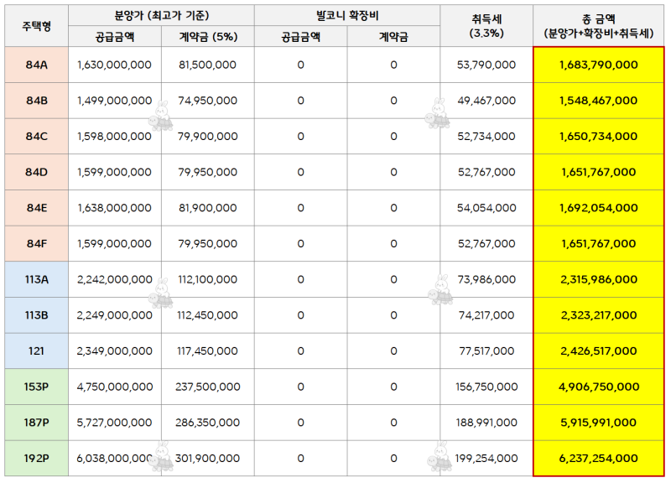Click rabbit watermark beside 113A supply price

(161, 293)
